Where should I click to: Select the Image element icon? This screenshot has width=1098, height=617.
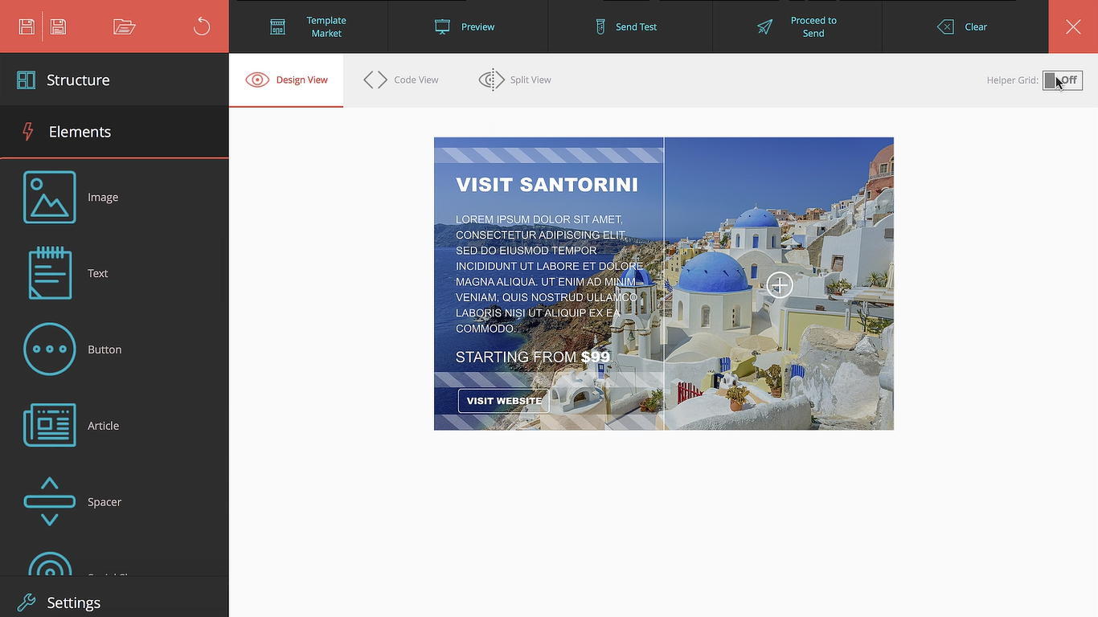(50, 197)
